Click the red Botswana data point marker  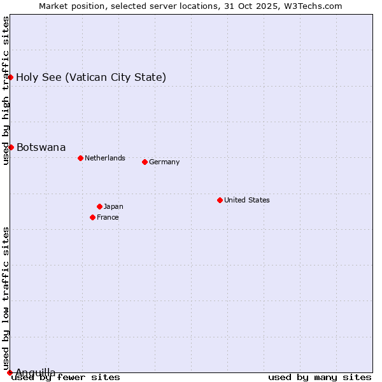click(x=10, y=147)
